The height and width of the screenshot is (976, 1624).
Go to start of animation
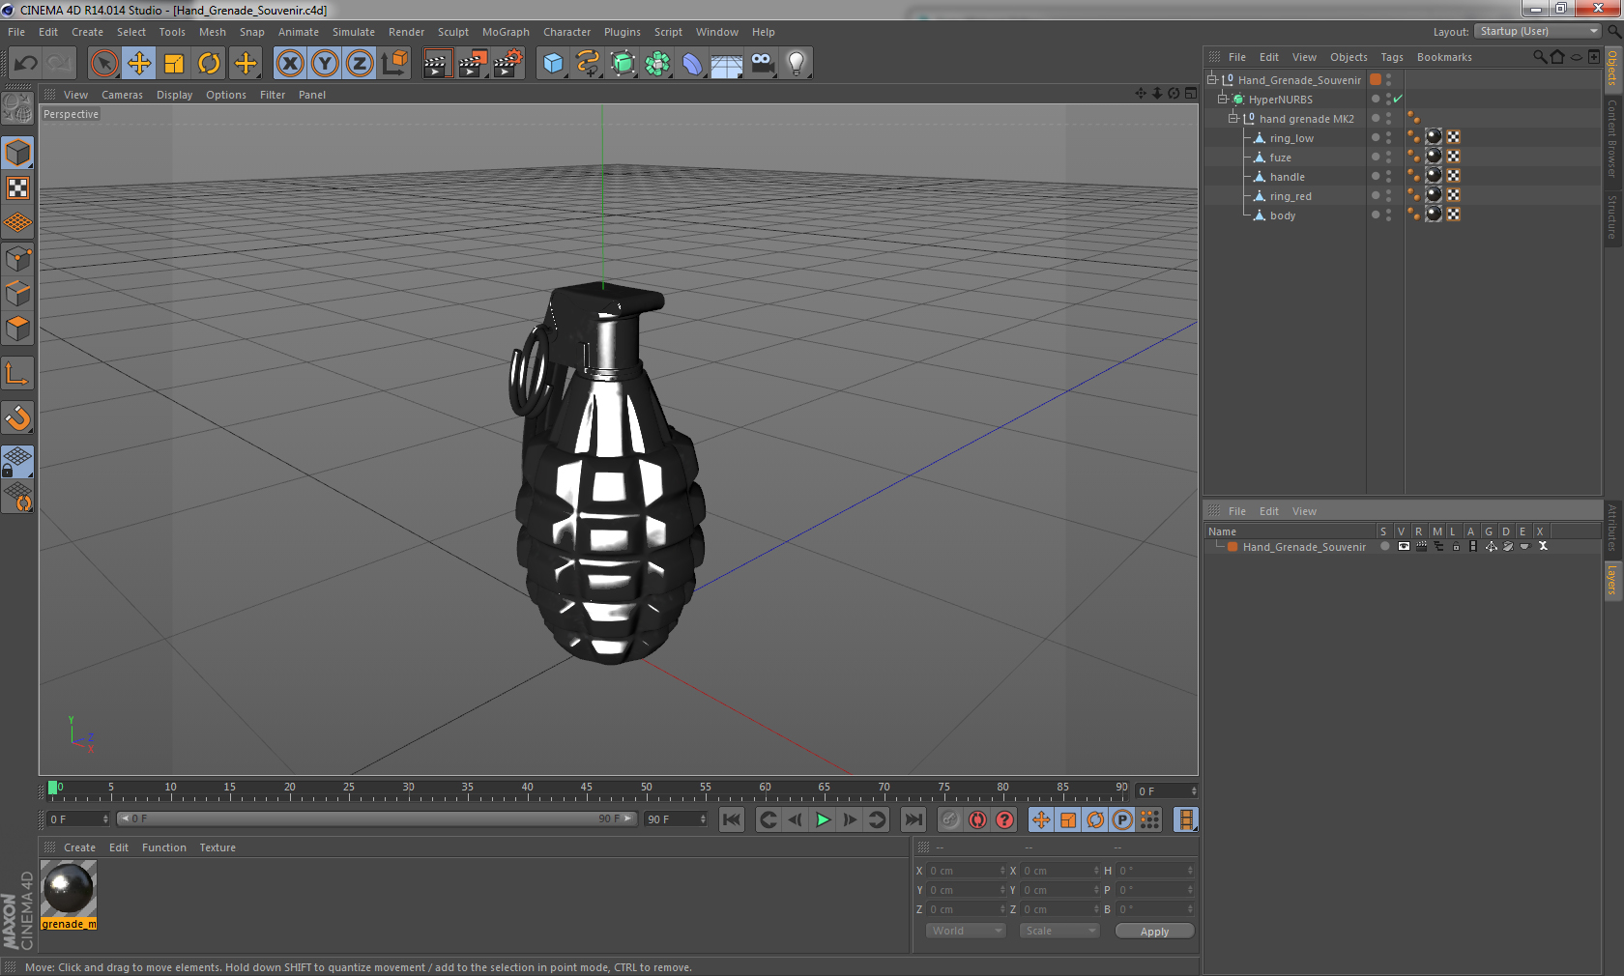732,819
